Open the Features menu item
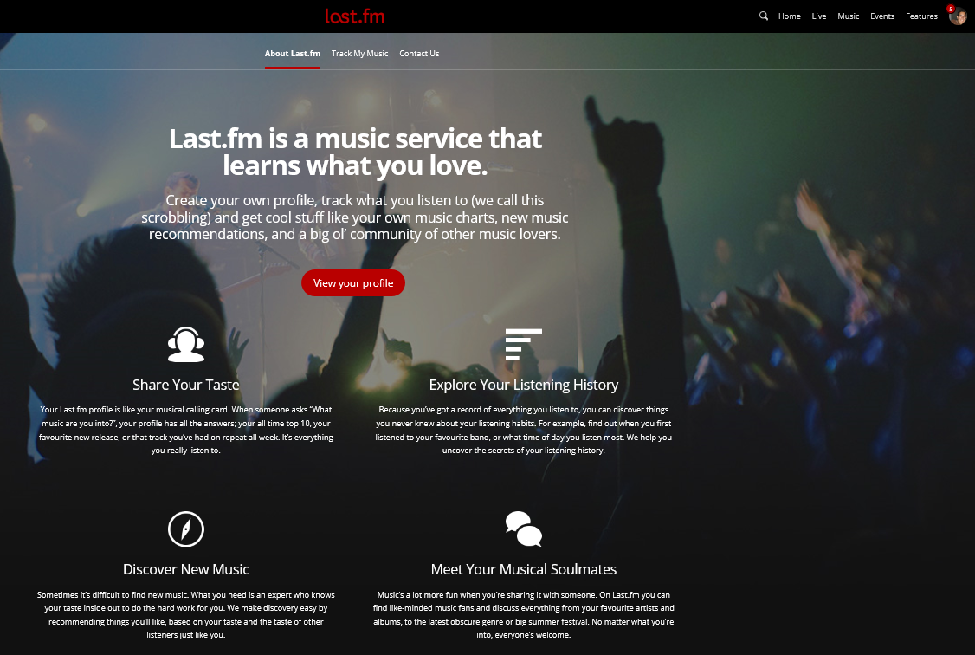 (x=921, y=16)
